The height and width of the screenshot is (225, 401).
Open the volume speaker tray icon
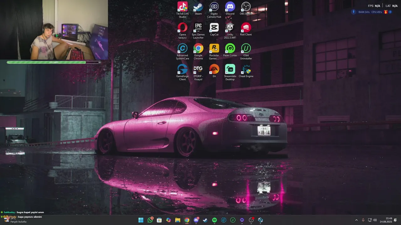pos(375,220)
